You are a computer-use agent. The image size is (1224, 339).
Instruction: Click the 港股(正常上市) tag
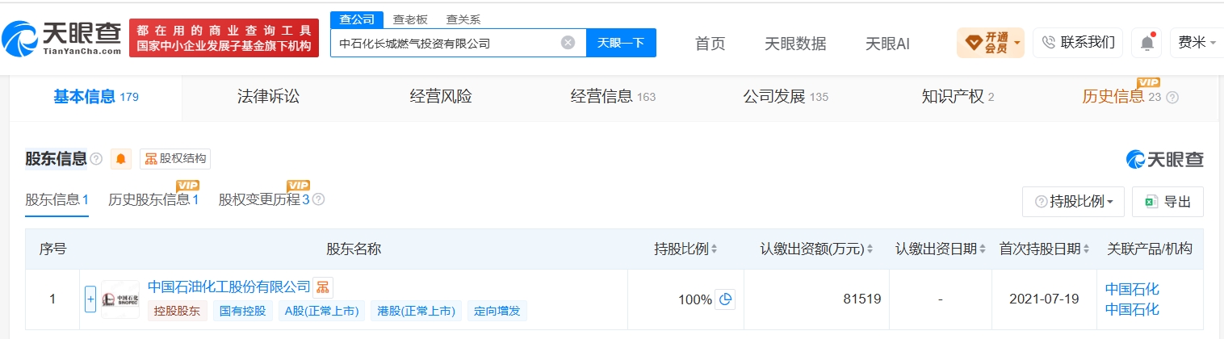click(417, 311)
